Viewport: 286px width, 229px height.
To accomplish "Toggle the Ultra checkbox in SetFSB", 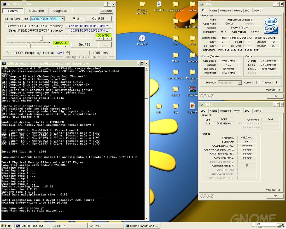I will pyautogui.click(x=74, y=19).
